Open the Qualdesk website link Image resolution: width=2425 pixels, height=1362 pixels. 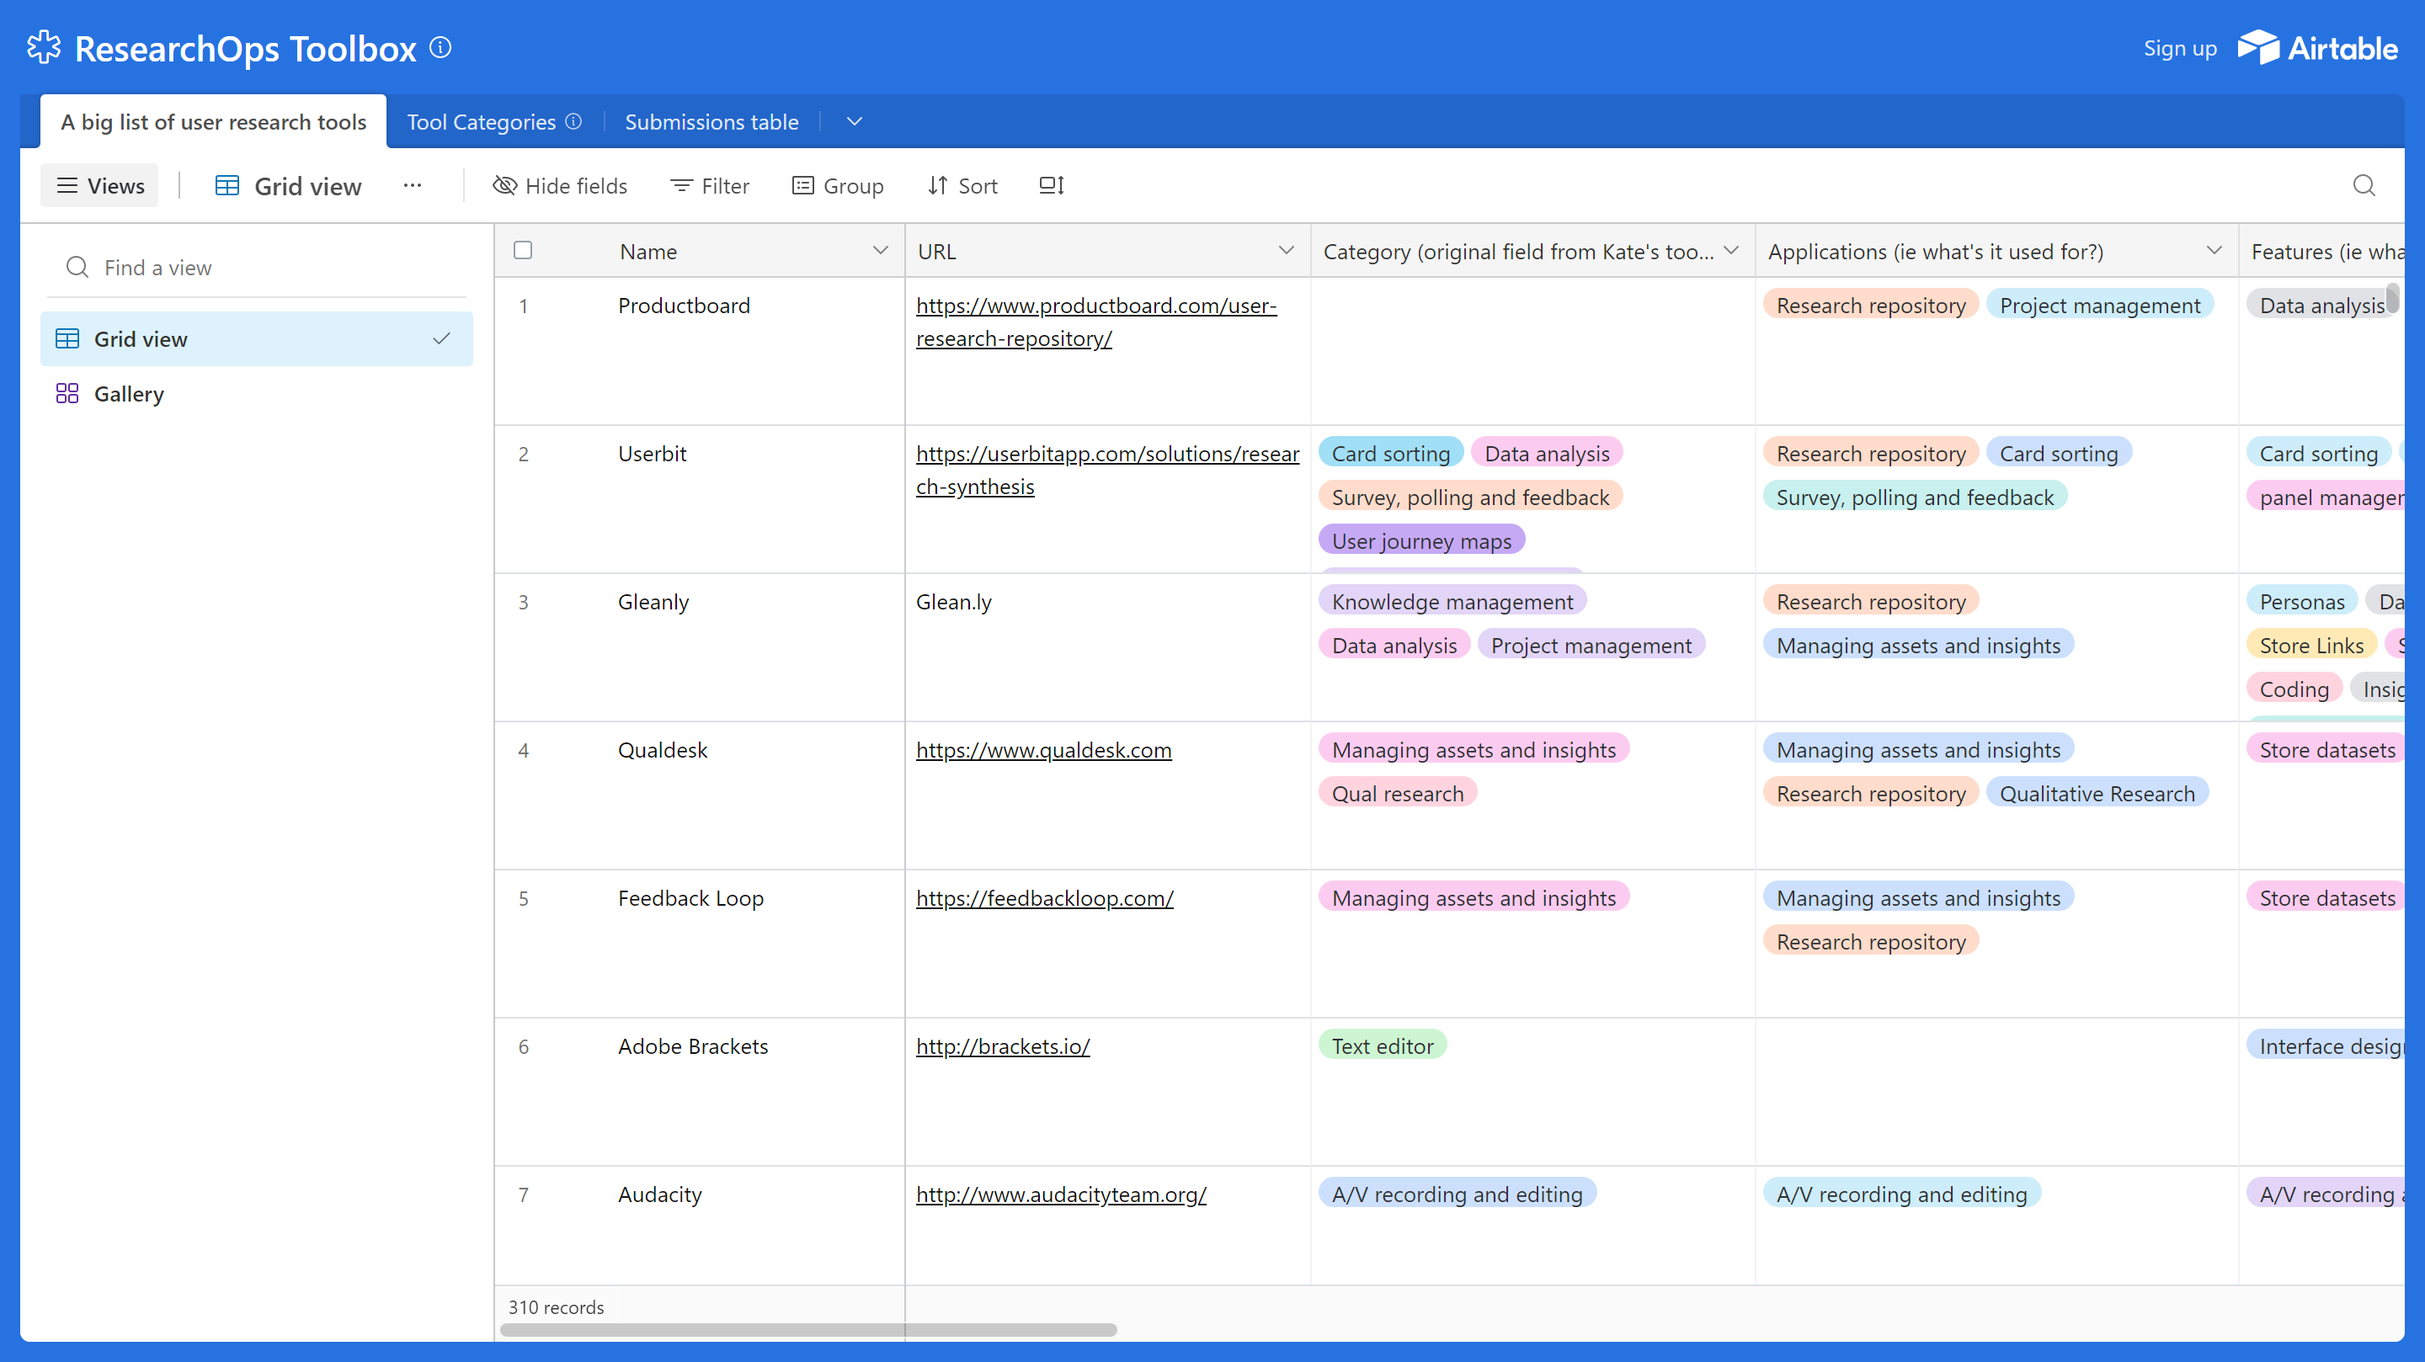point(1043,750)
